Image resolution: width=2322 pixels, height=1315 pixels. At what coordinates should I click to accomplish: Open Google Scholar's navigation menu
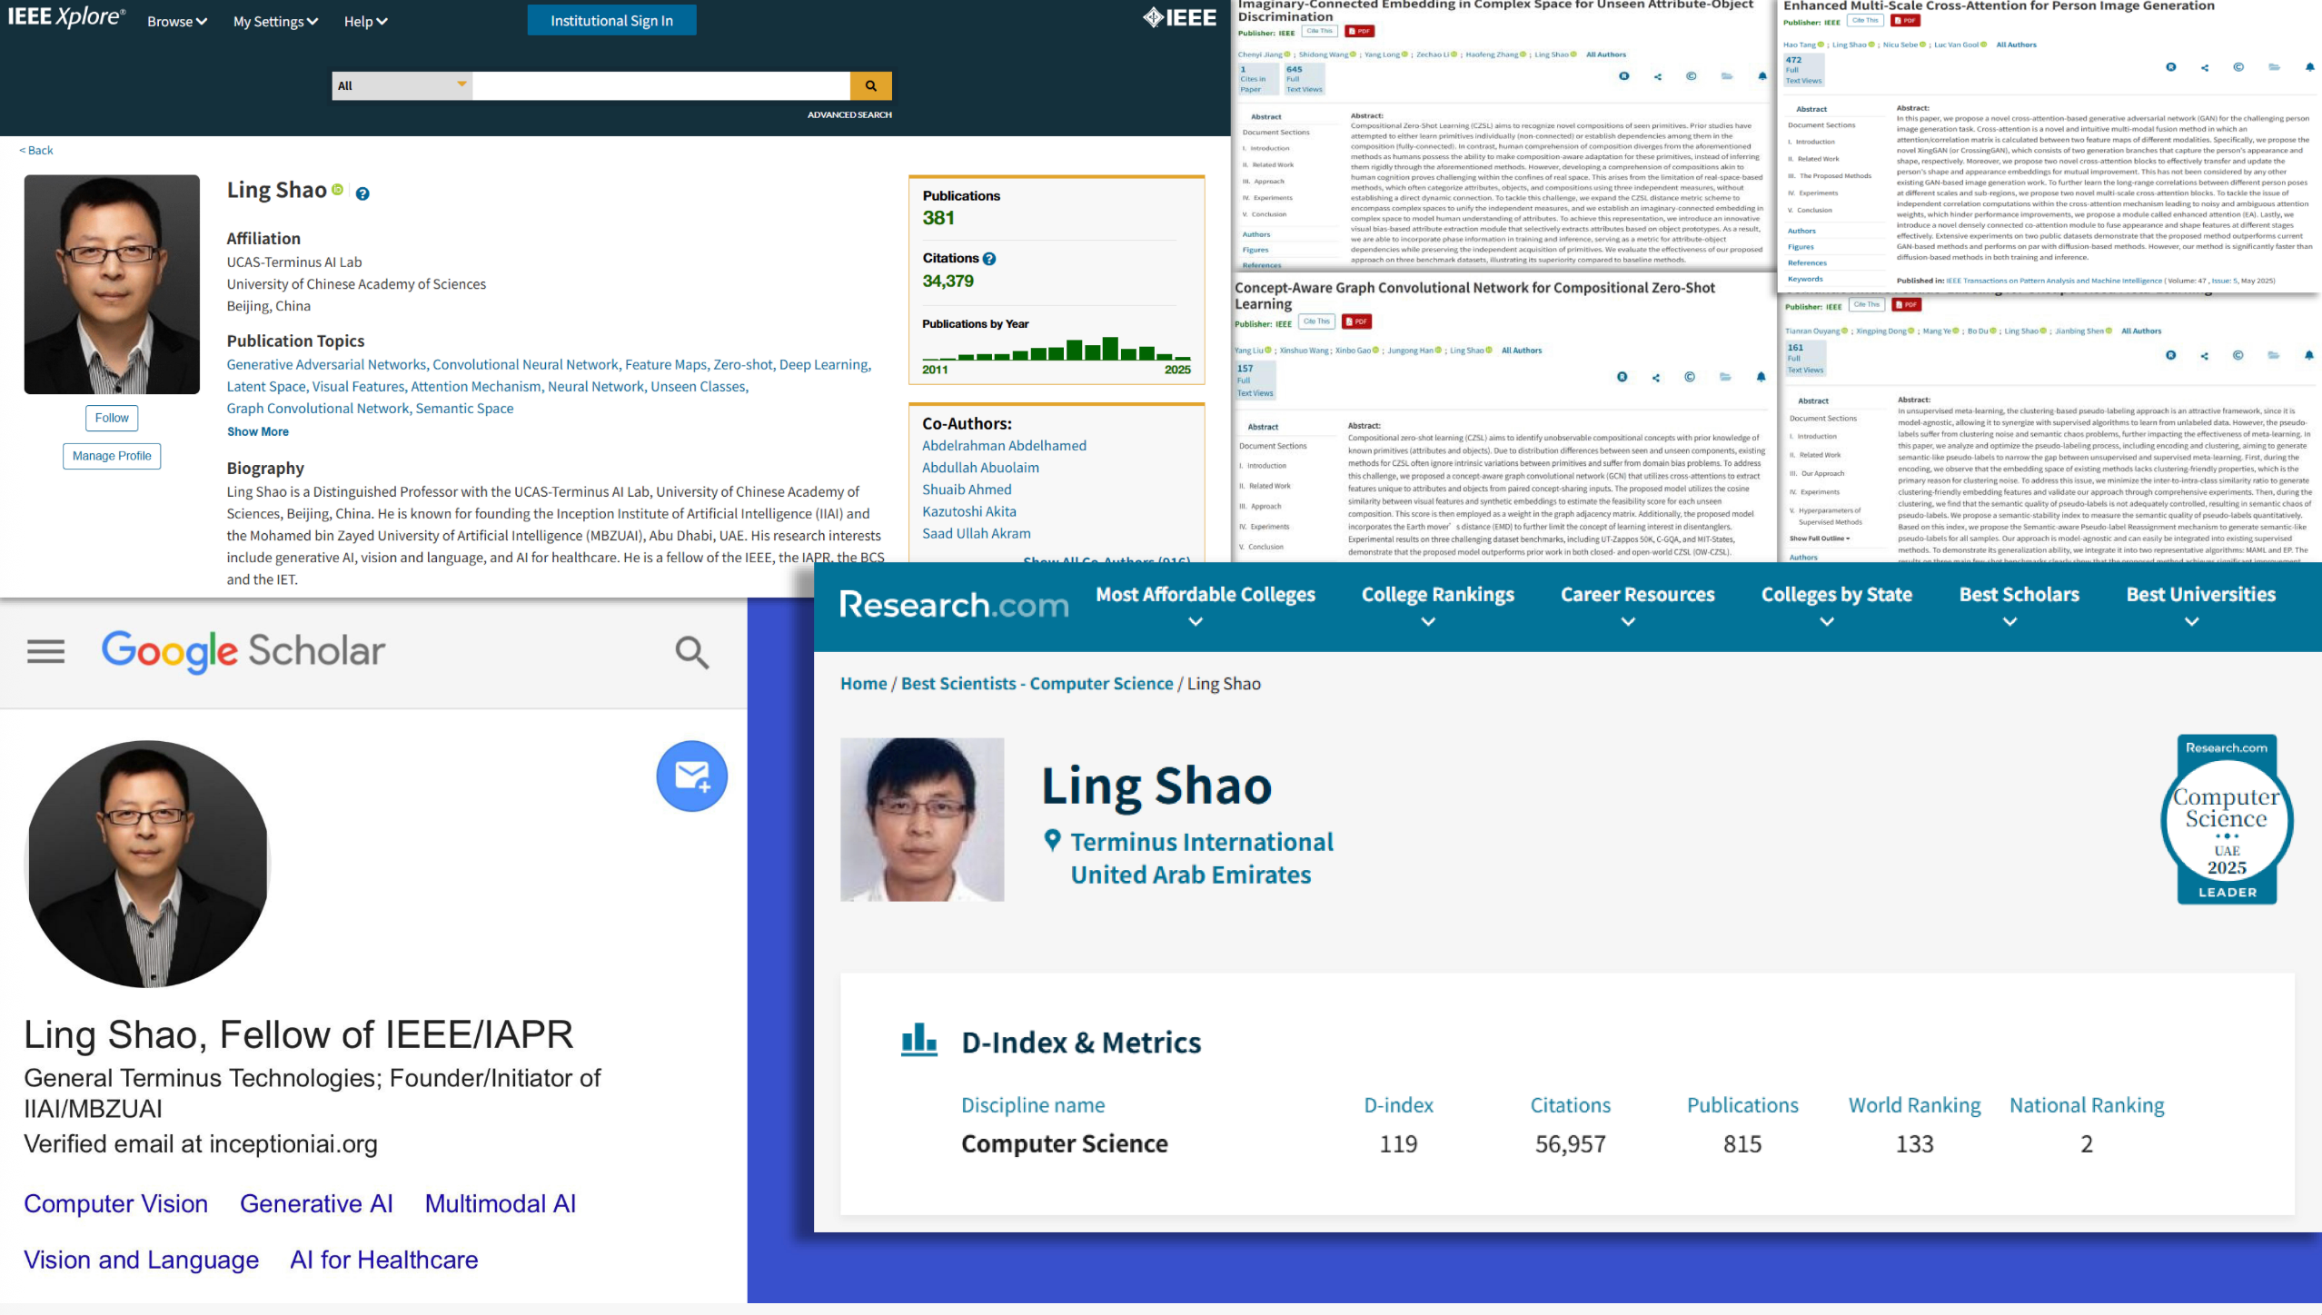coord(45,651)
